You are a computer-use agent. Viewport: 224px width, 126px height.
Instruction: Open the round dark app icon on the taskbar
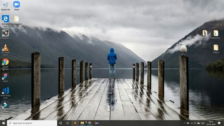pyautogui.click(x=97, y=123)
